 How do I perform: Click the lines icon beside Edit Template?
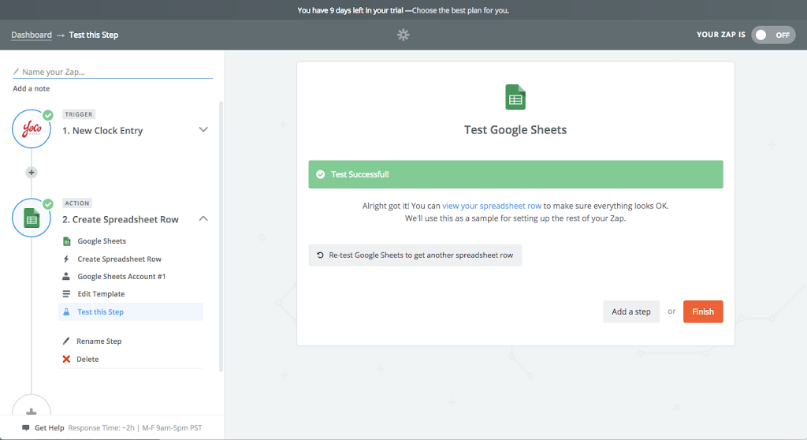click(x=66, y=293)
